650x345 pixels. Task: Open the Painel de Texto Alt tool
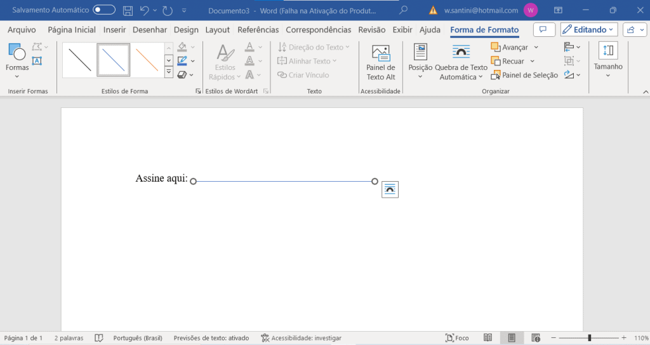pos(381,62)
